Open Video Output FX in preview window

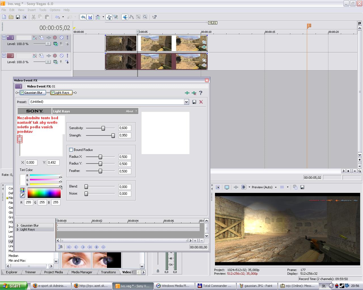click(236, 187)
